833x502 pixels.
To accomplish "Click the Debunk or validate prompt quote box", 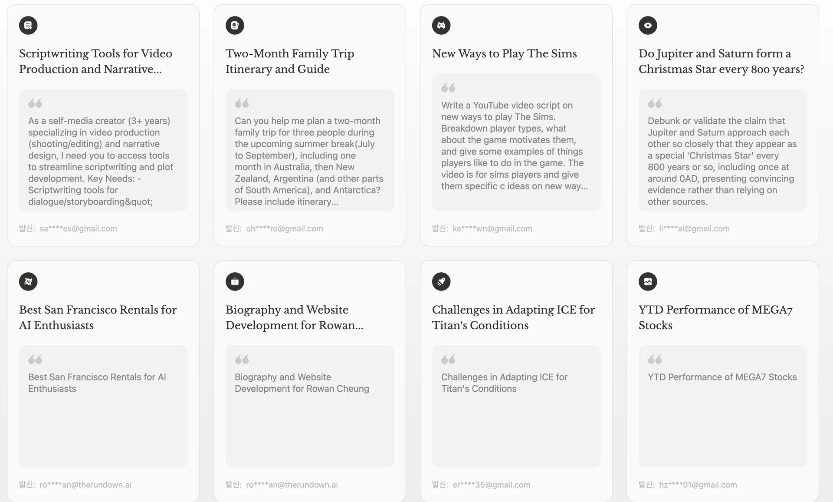I will (x=723, y=150).
